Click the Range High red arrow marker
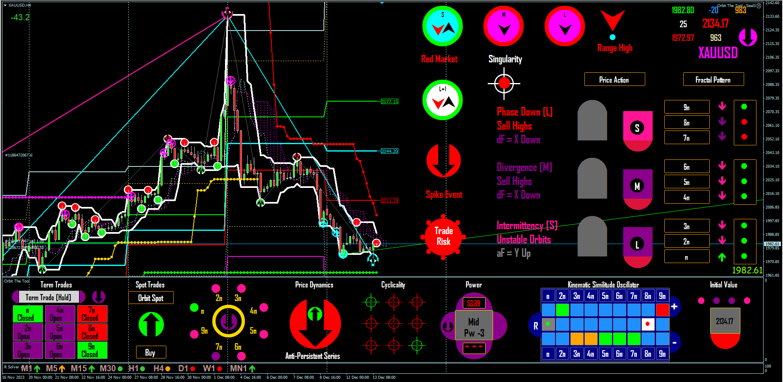This screenshot has height=382, width=783. coord(612,21)
